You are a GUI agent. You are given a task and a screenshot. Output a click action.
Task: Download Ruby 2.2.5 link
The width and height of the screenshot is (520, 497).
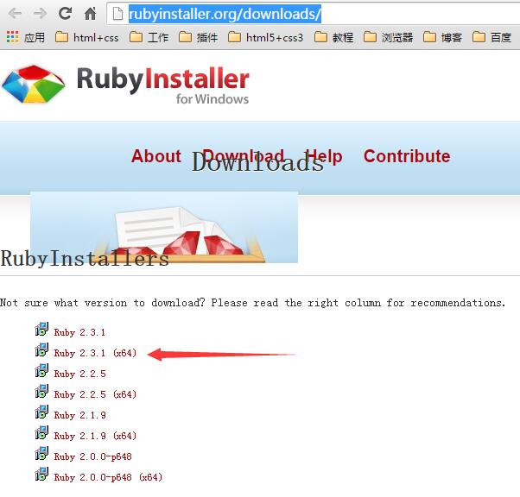click(x=80, y=374)
